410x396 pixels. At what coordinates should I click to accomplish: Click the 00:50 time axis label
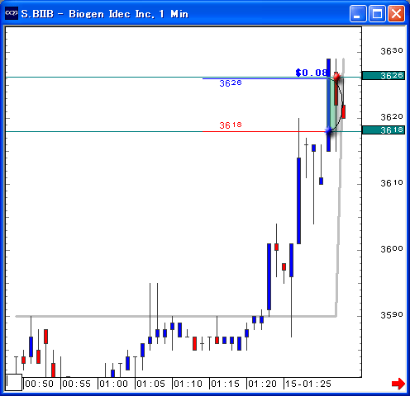click(x=40, y=384)
